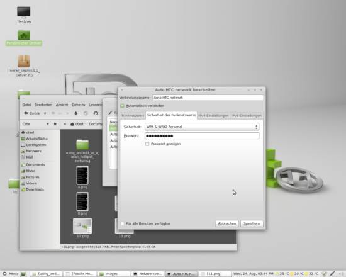This screenshot has width=346, height=277.
Task: Open the Sicherheit WPA & WPA2 Personal dropdown
Action: point(202,127)
